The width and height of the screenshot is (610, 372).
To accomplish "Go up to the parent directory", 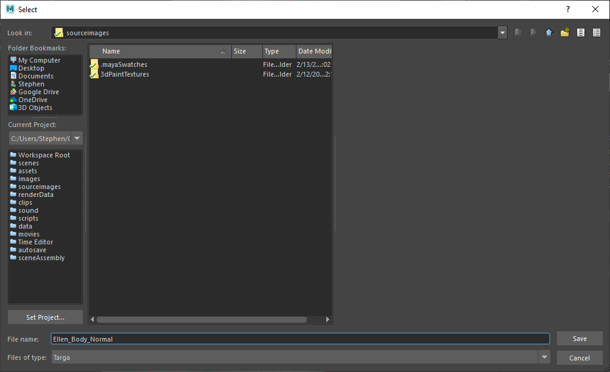I will pos(549,33).
